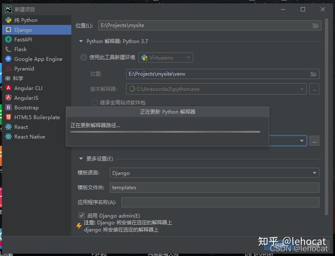This screenshot has width=335, height=256.
Task: Click the 模板文件夹 templates field
Action: [x=214, y=188]
